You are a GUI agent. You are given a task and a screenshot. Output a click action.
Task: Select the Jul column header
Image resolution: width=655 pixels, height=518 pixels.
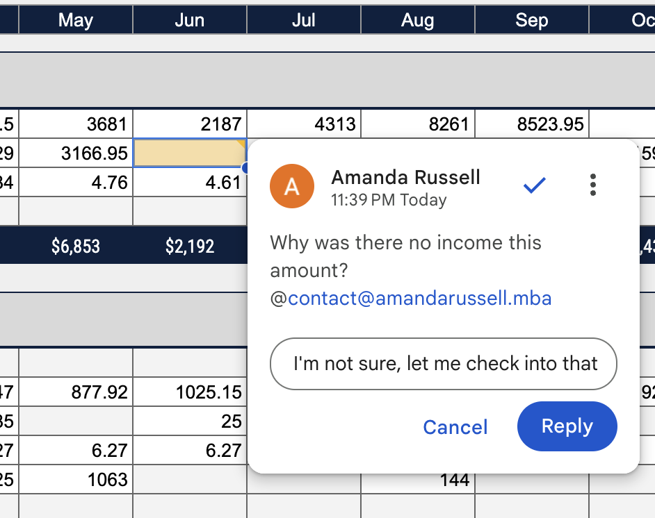point(304,20)
